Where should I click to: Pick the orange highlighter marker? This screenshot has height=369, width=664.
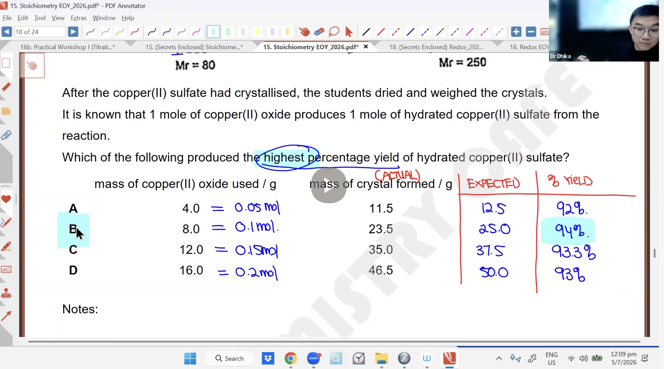pyautogui.click(x=287, y=32)
